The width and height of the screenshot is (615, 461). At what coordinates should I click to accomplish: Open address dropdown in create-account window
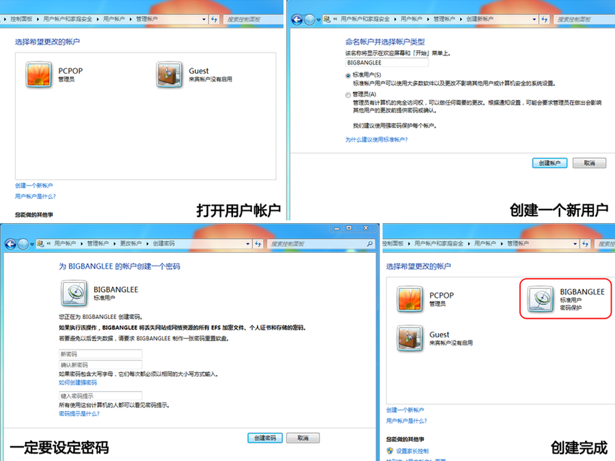[534, 19]
